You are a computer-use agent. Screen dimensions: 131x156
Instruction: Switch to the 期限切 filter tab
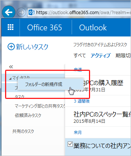point(123,56)
